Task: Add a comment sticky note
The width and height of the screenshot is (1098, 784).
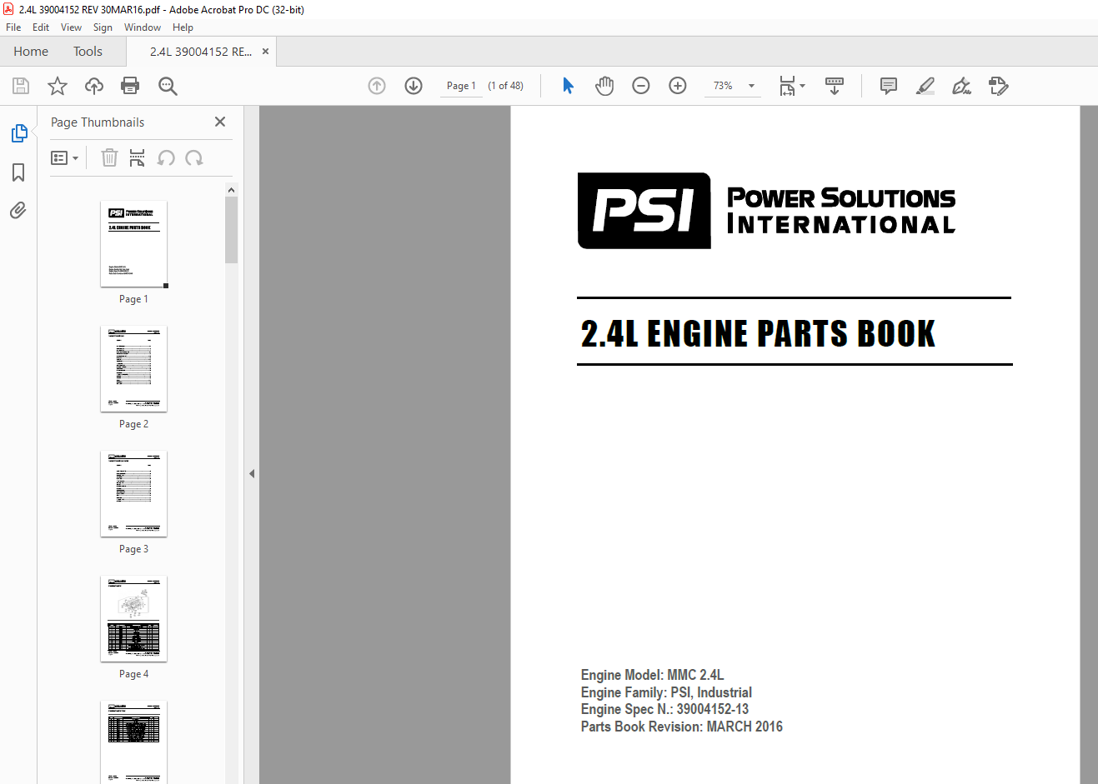Action: pos(889,86)
